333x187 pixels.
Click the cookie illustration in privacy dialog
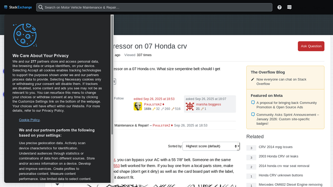pos(25,35)
